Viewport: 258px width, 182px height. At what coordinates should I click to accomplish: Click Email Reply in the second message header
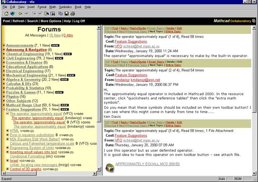[x=156, y=62]
